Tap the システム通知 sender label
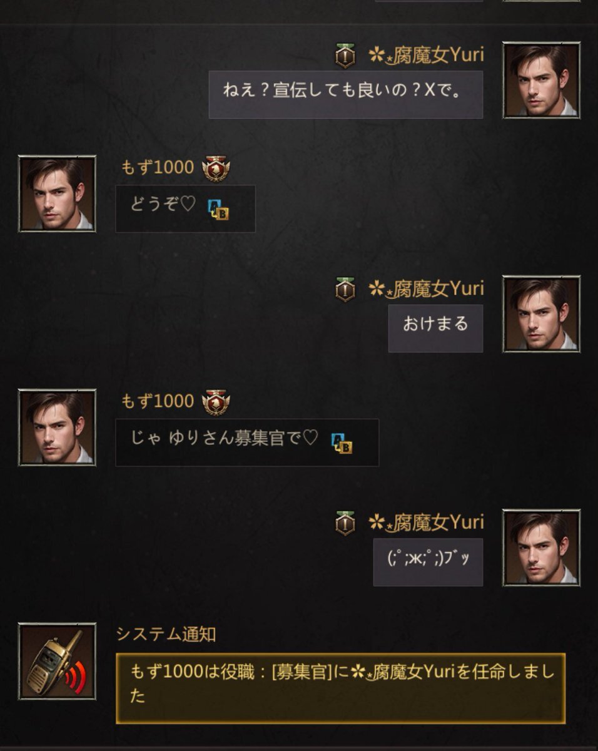The width and height of the screenshot is (598, 751). pos(166,634)
